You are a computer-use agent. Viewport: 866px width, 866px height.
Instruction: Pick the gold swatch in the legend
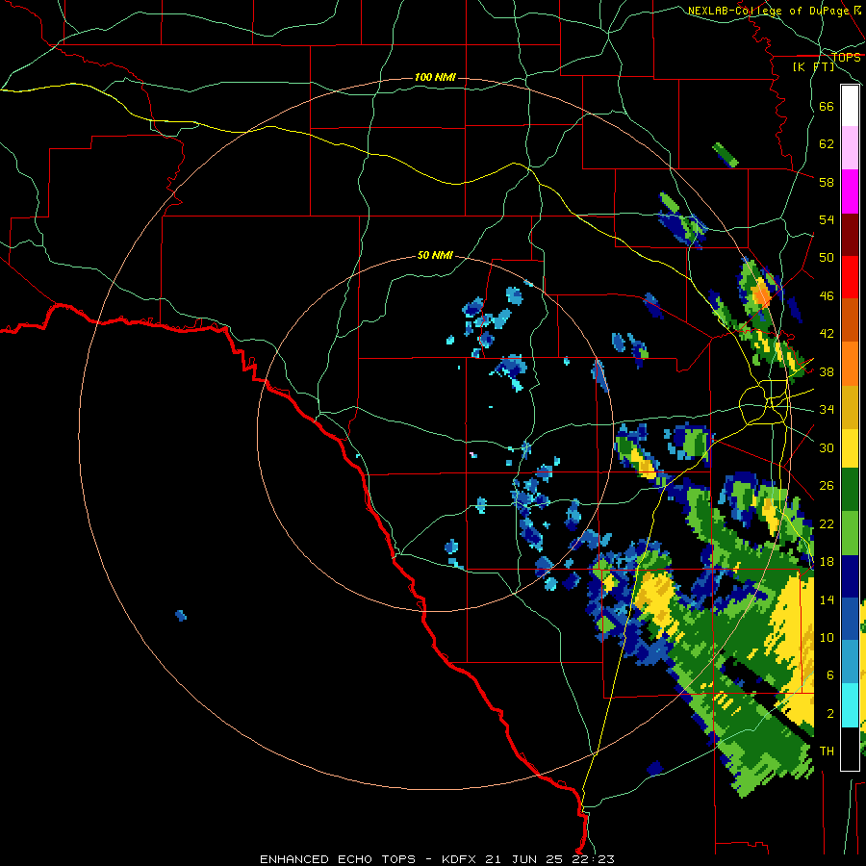click(850, 407)
